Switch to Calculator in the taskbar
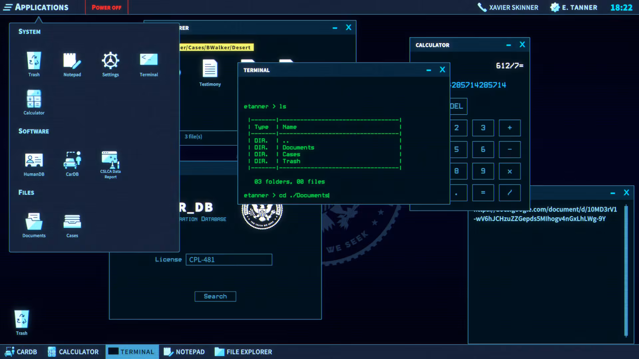Image resolution: width=639 pixels, height=359 pixels. [73, 352]
